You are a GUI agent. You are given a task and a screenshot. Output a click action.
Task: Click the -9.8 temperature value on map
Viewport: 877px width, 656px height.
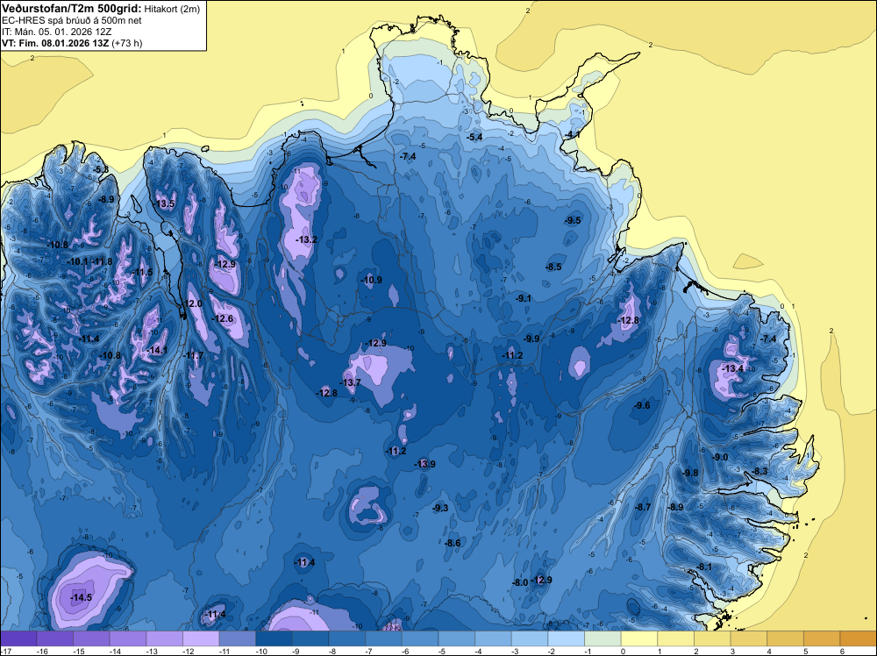pyautogui.click(x=690, y=473)
